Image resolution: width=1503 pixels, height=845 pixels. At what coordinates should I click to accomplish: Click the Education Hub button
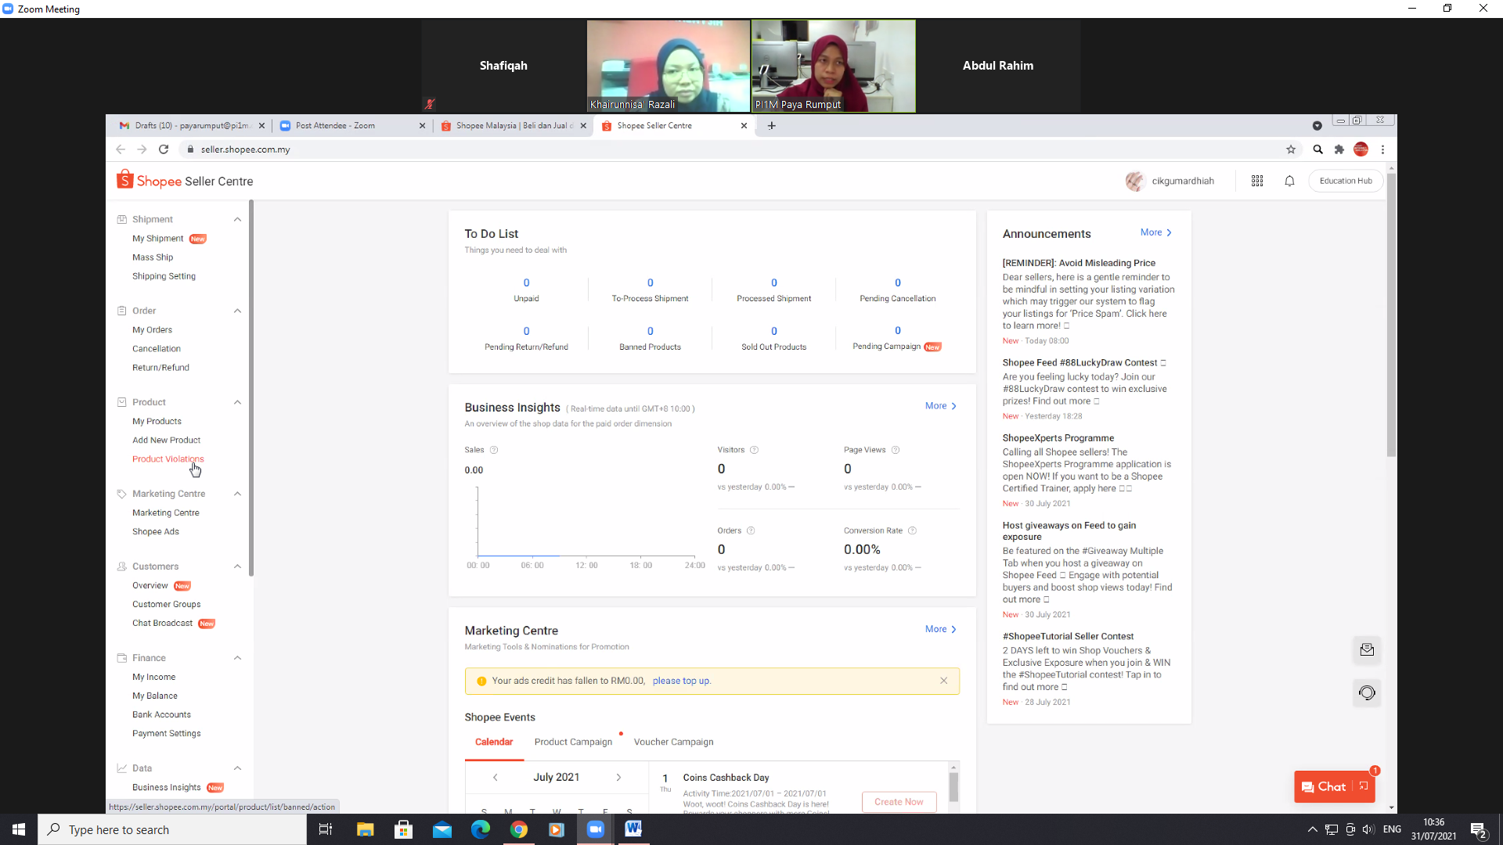[1346, 181]
